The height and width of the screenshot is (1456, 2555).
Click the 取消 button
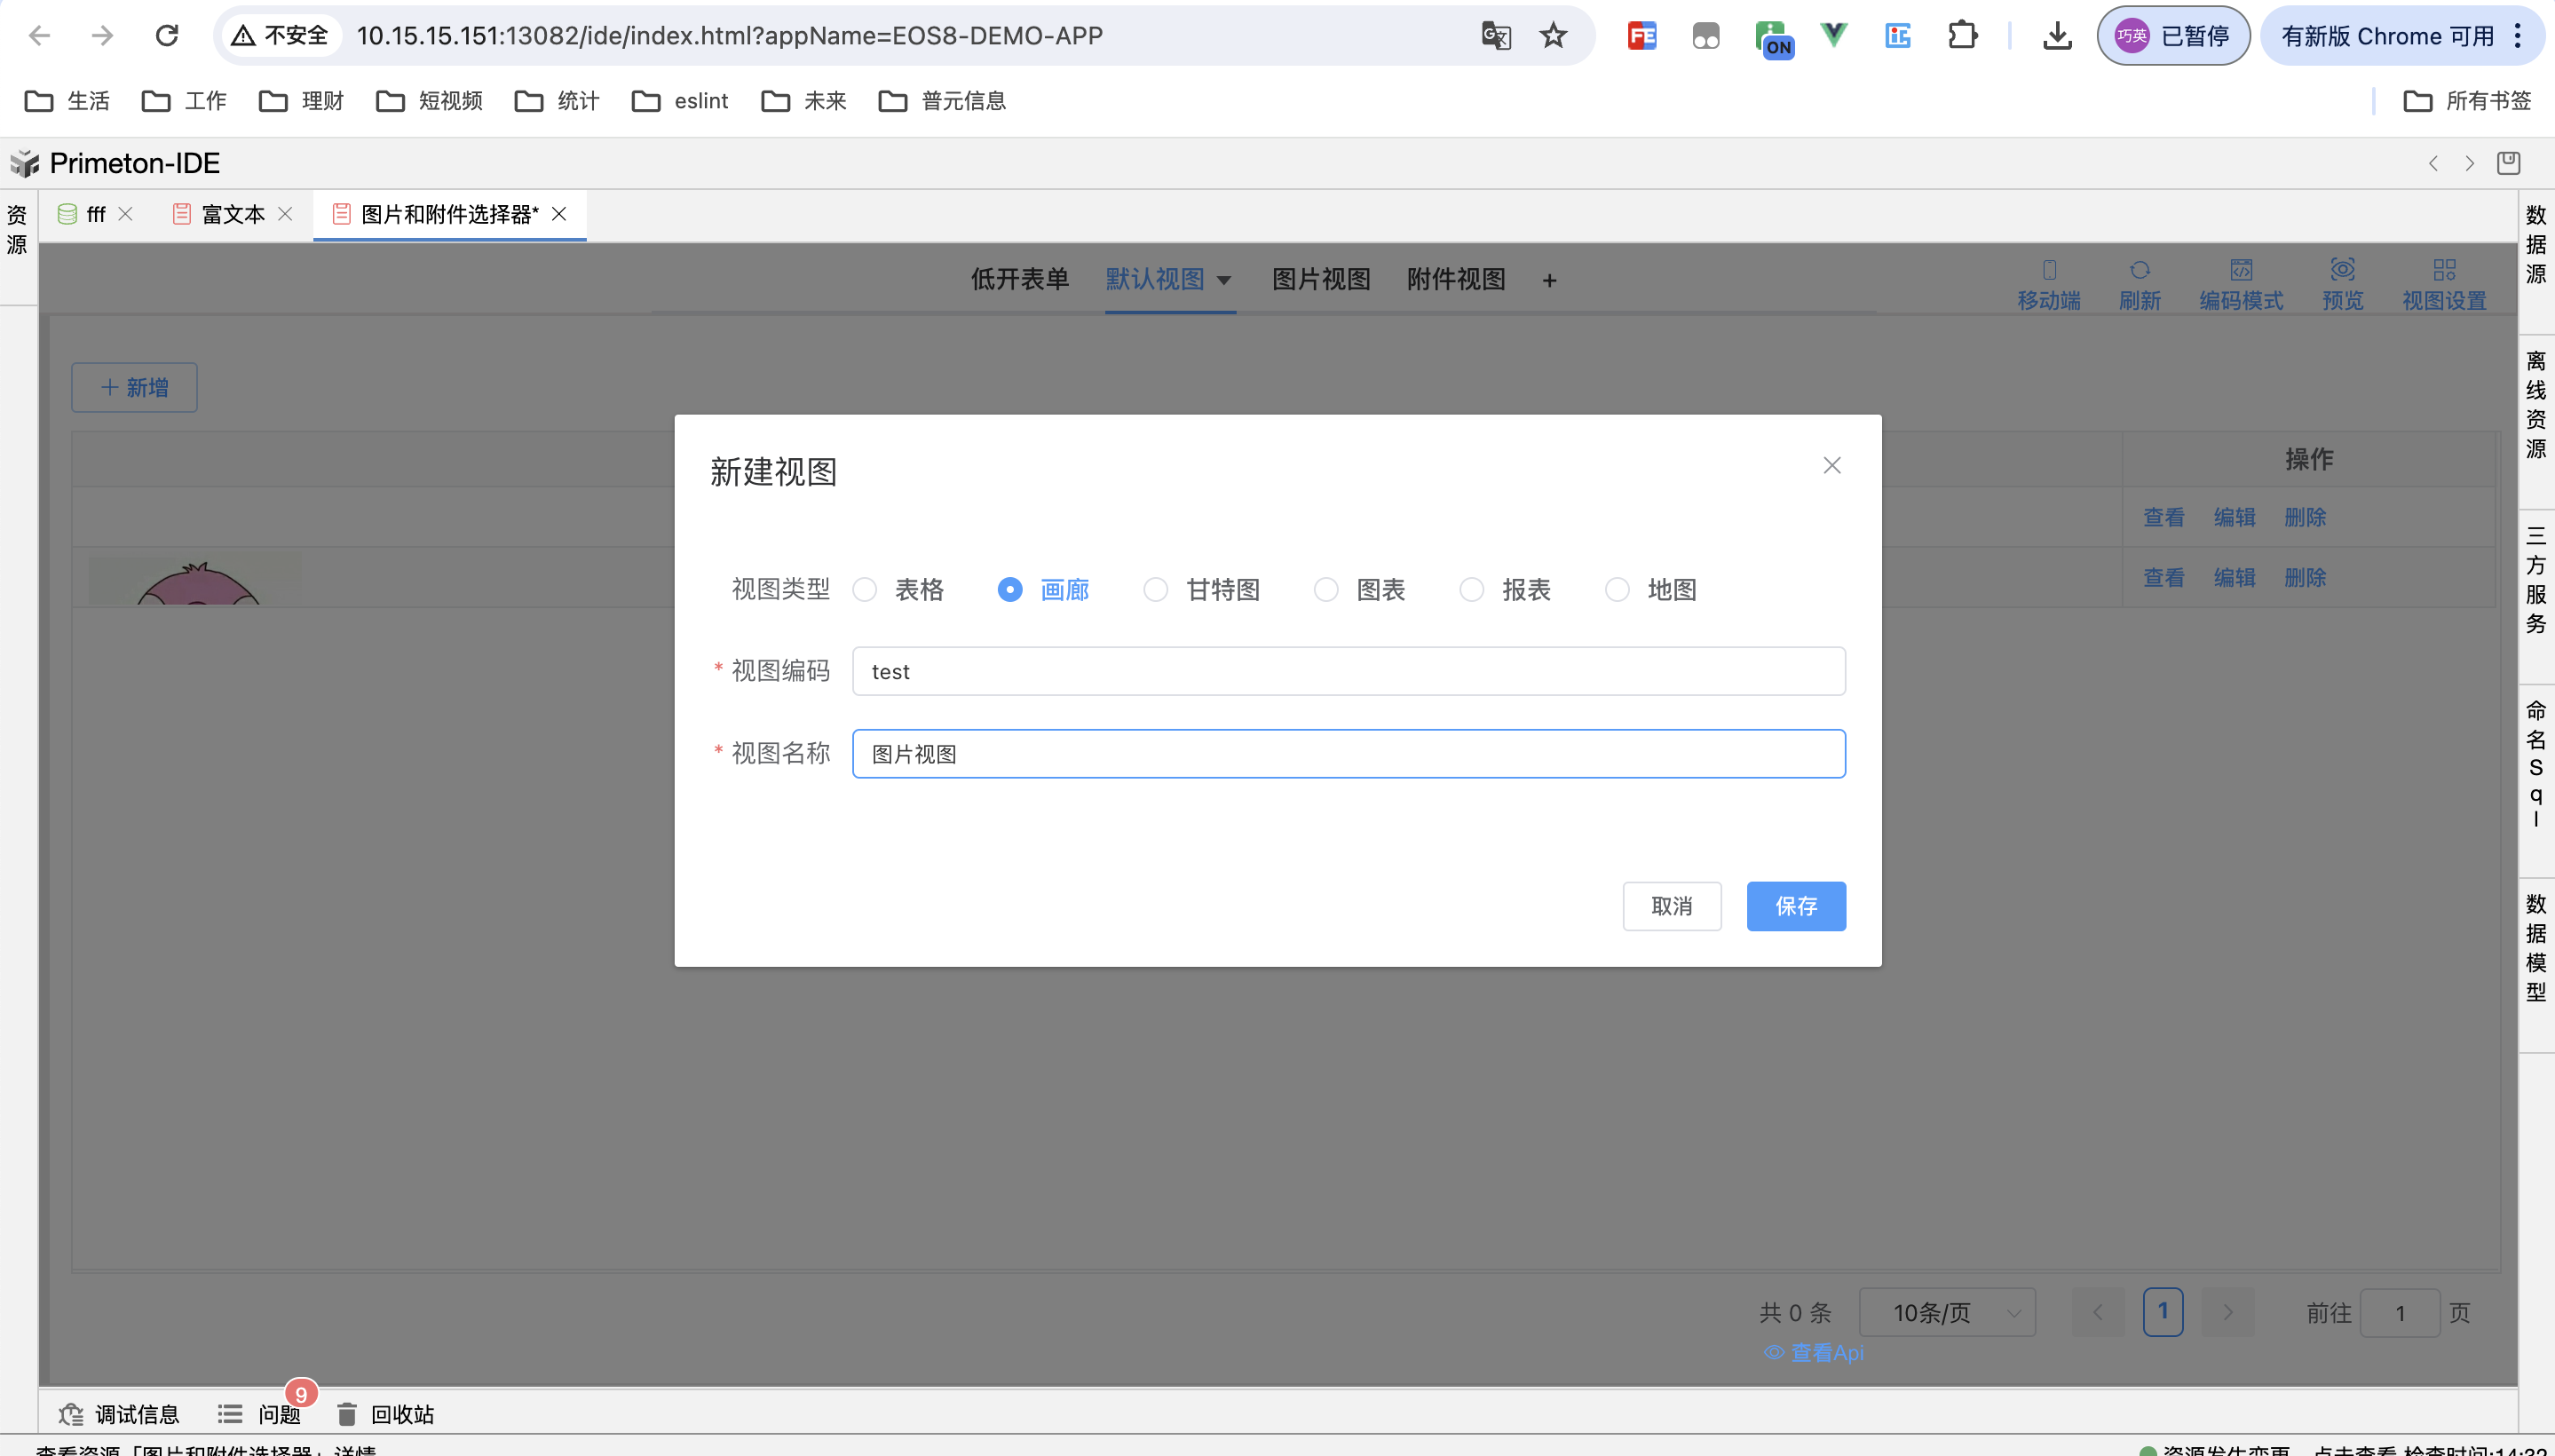1671,906
